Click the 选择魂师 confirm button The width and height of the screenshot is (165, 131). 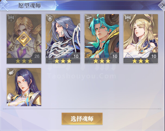pyautogui.click(x=82, y=119)
